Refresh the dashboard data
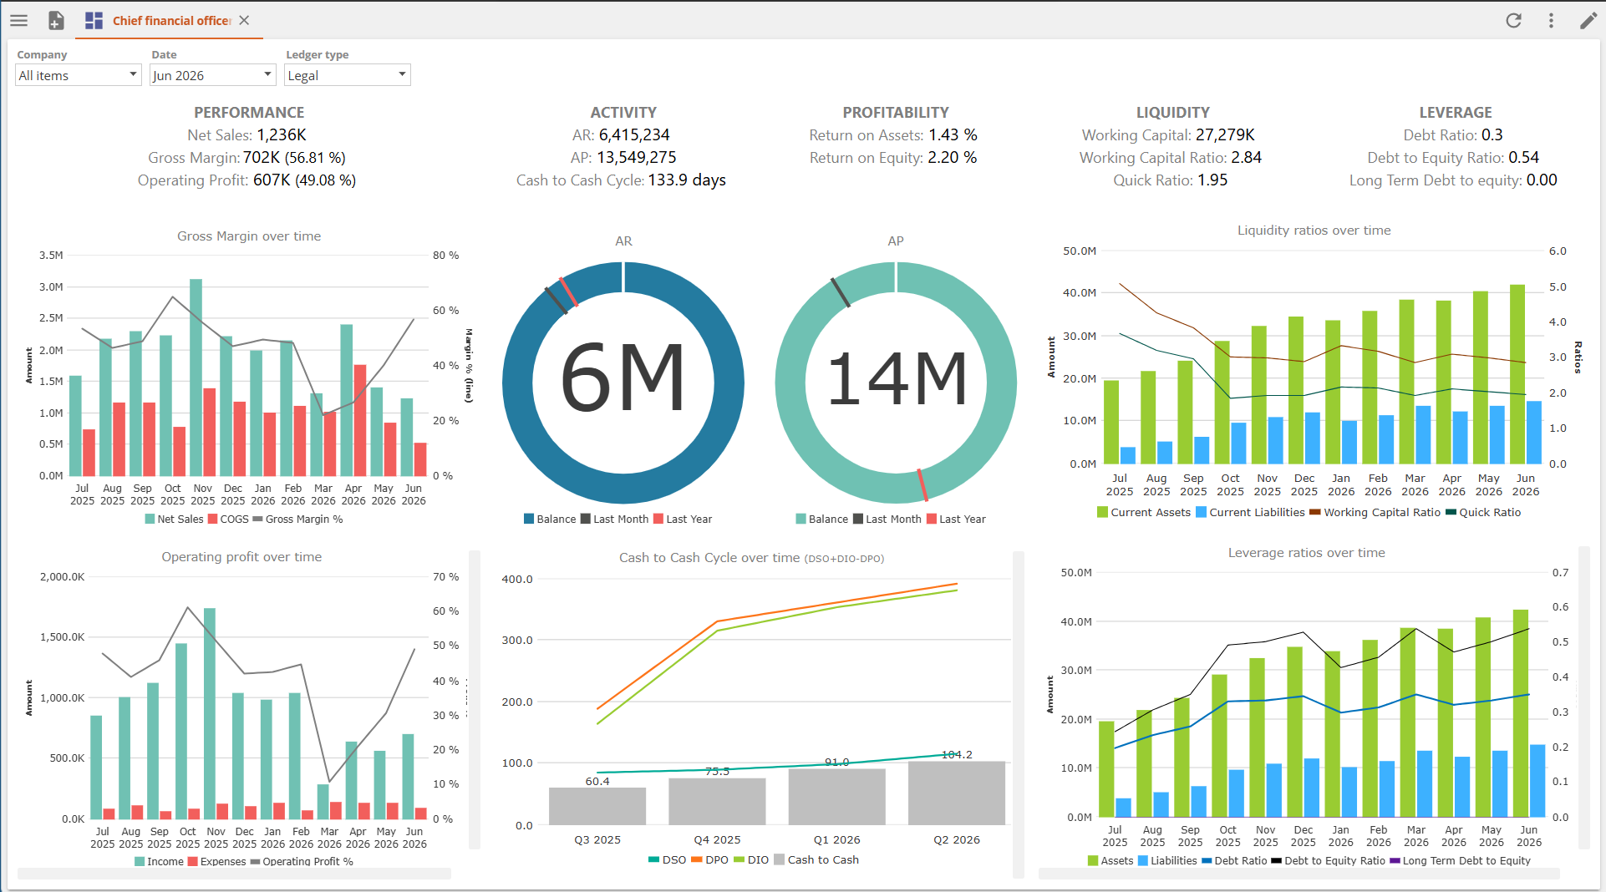This screenshot has width=1606, height=892. click(1513, 21)
